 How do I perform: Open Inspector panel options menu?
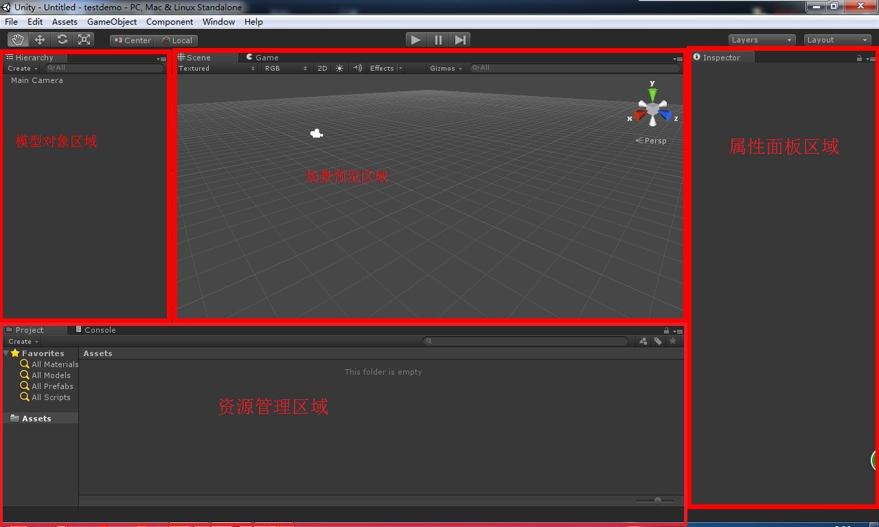pyautogui.click(x=871, y=59)
